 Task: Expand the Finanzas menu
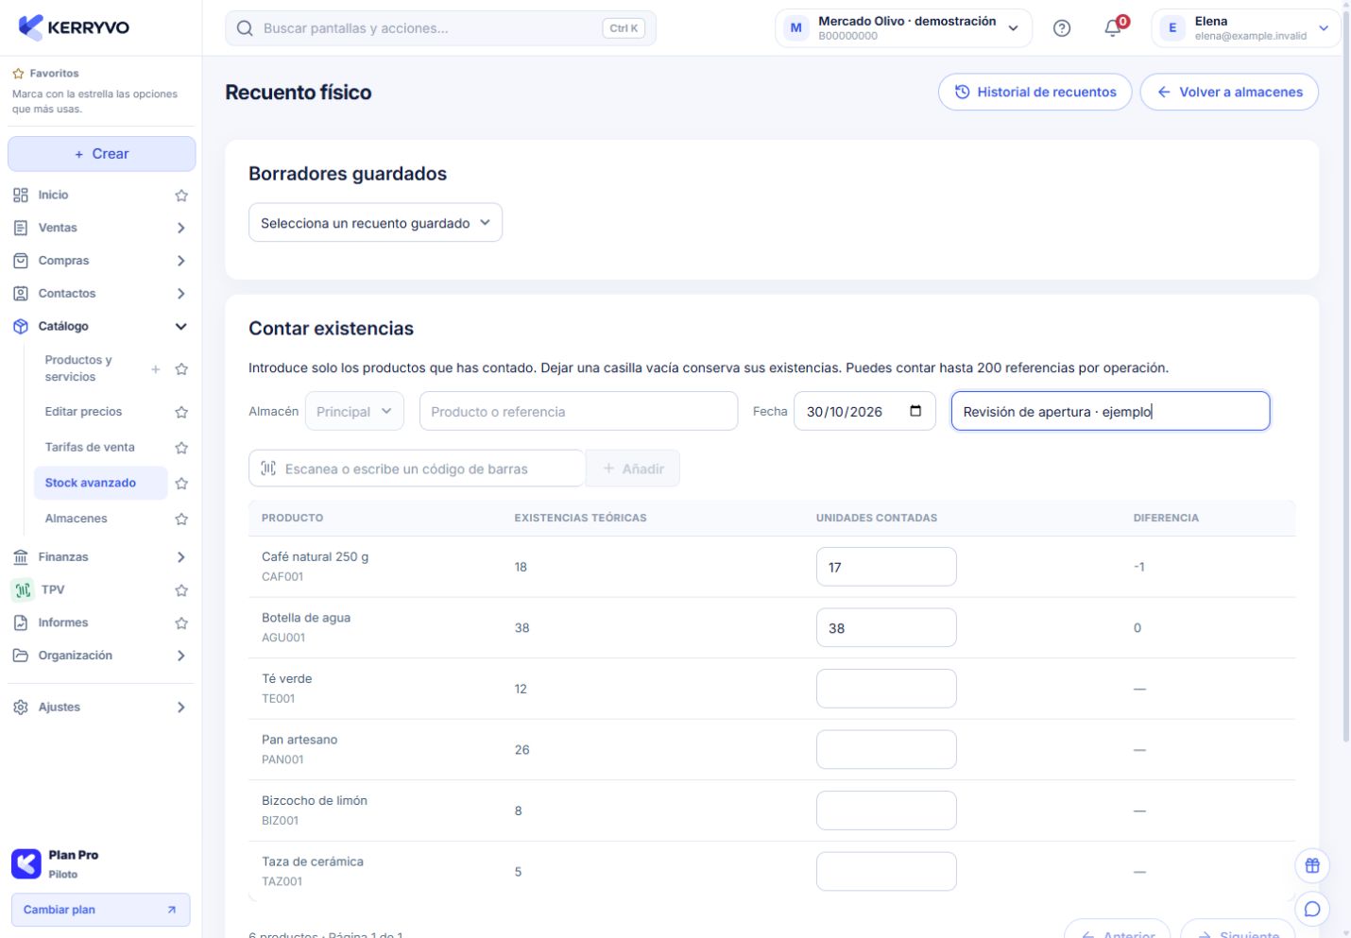tap(180, 557)
